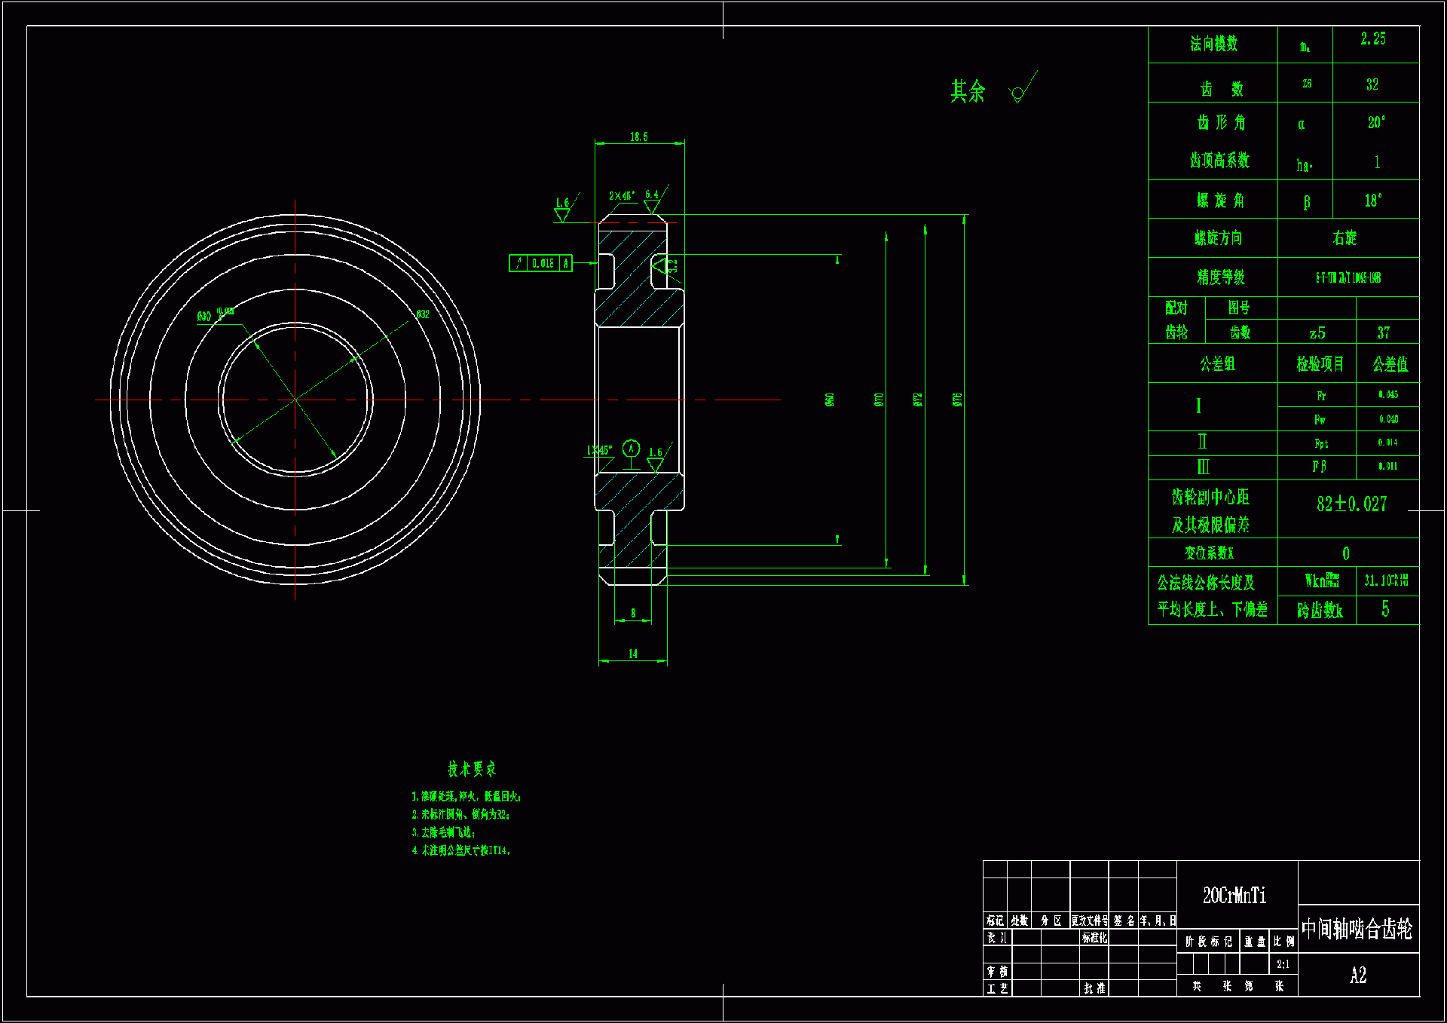The image size is (1447, 1023).
Task: Click the datum A circle symbol
Action: [631, 449]
